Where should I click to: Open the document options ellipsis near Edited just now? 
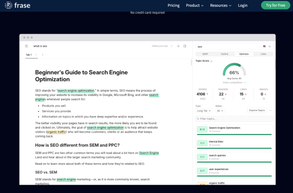coord(172,46)
